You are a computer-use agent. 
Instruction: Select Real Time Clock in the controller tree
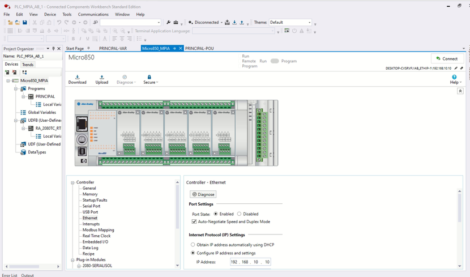point(96,236)
